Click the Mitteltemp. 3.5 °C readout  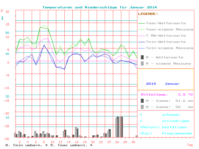point(167,94)
